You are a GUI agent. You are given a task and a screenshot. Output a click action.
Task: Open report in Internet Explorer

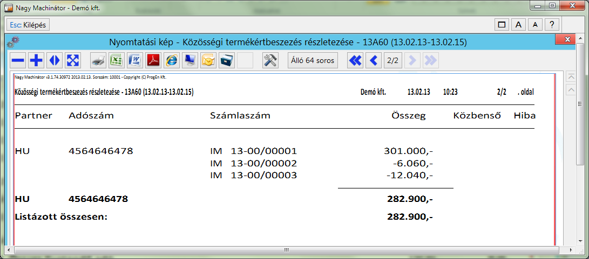(x=172, y=60)
